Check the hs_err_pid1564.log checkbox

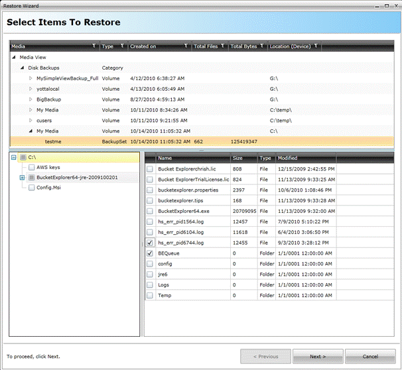(150, 221)
